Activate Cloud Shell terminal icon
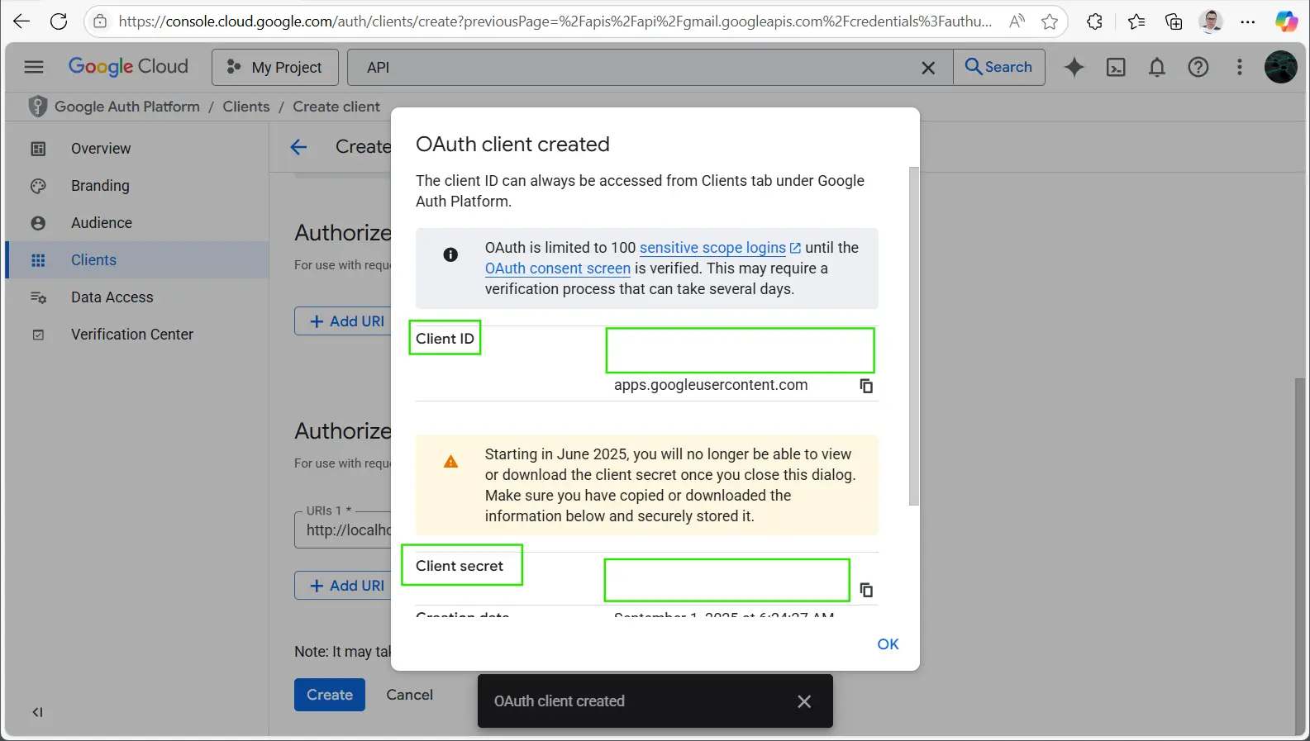This screenshot has height=741, width=1310. point(1116,68)
